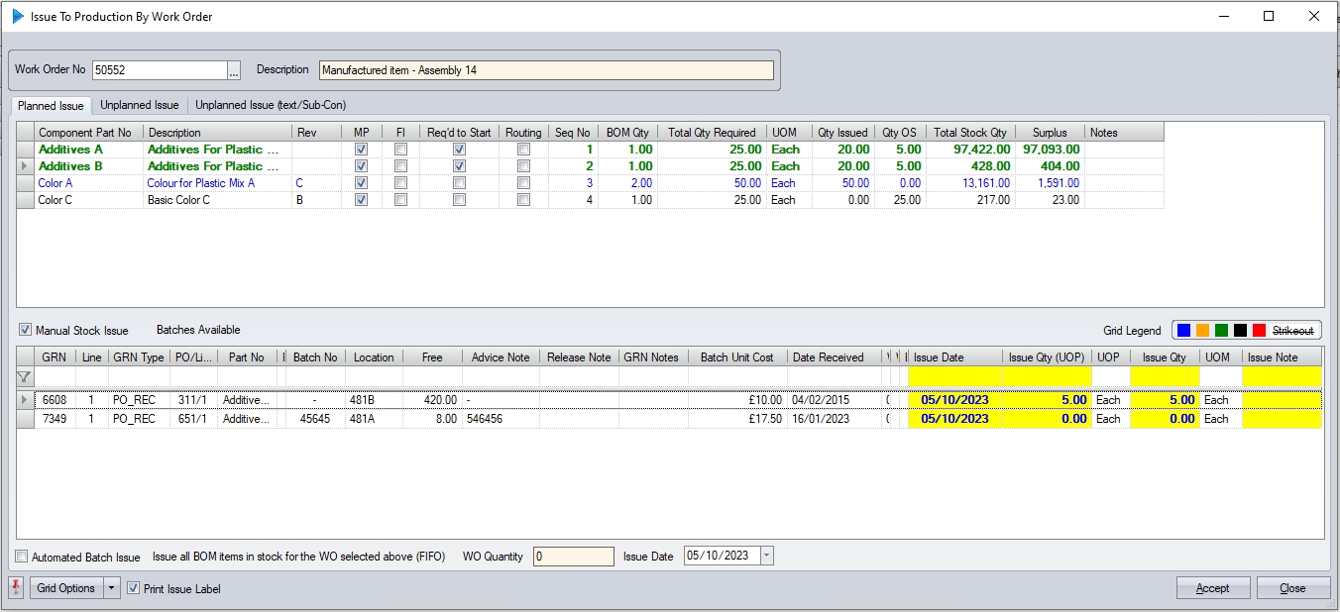The height and width of the screenshot is (612, 1340).
Task: Open the Issue Date dropdown calendar
Action: point(766,557)
